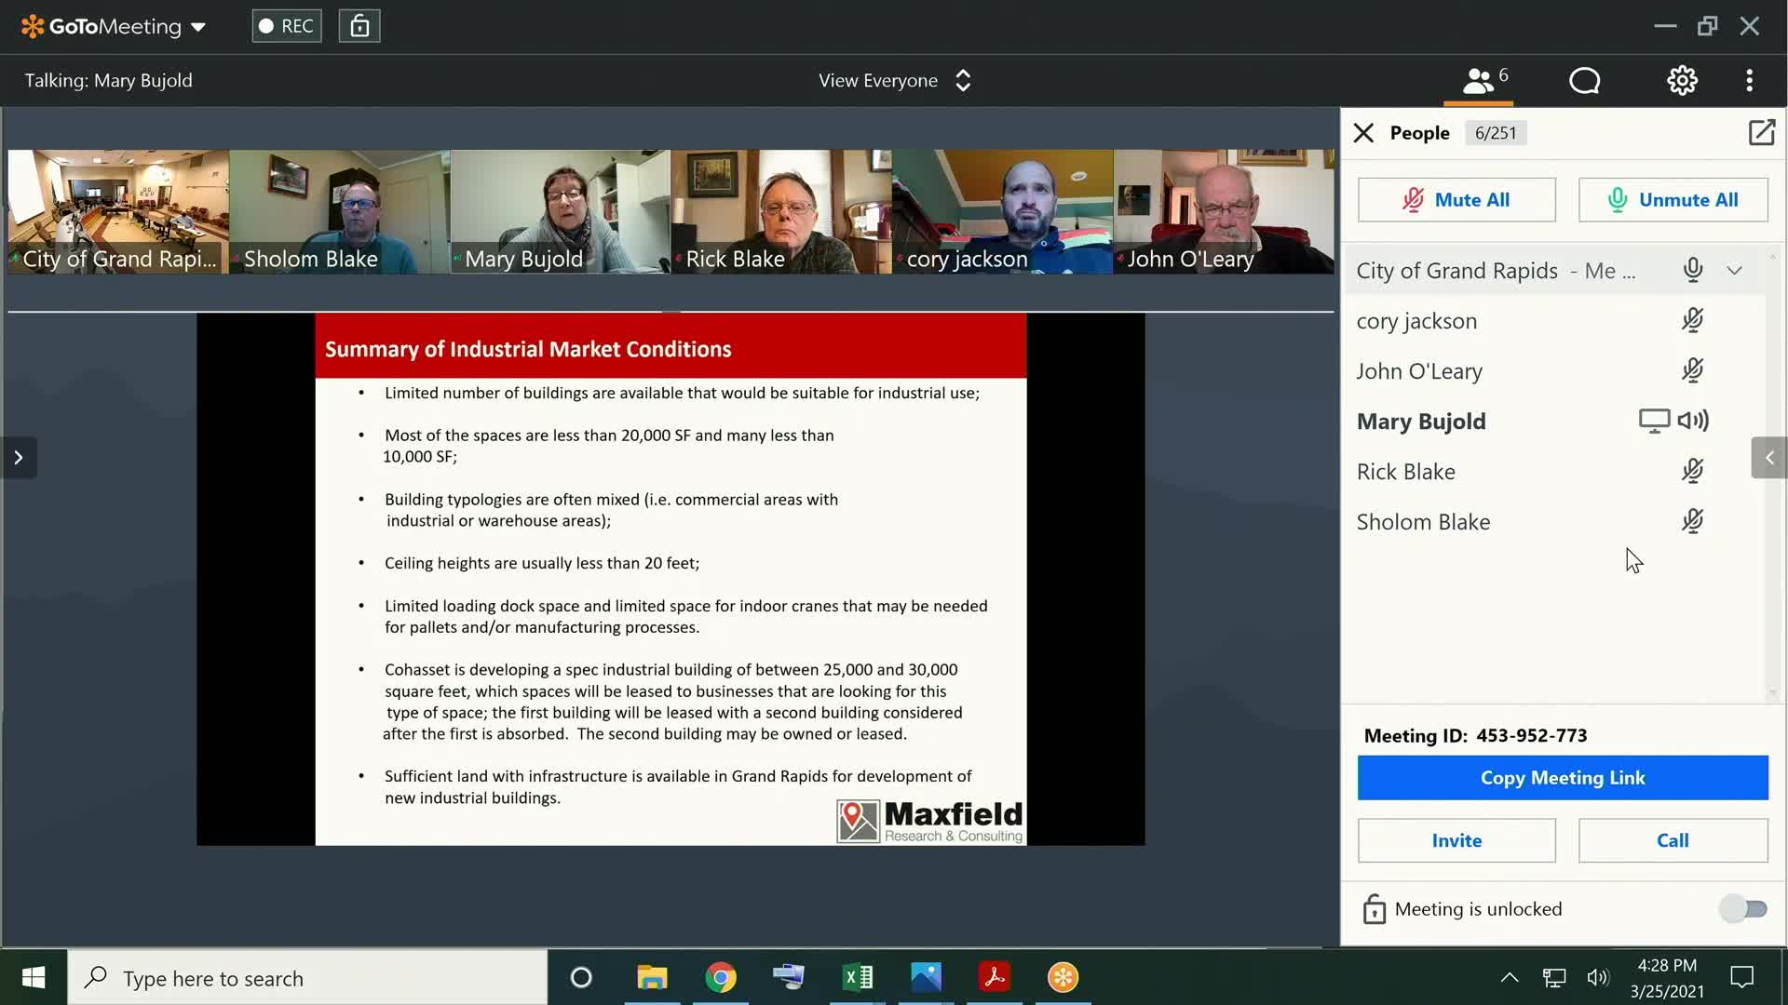Open Excel from the Windows taskbar
The image size is (1788, 1005).
tap(858, 977)
